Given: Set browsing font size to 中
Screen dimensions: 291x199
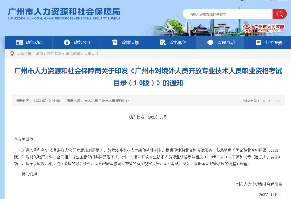Looking at the screenshot, I should 271,101.
